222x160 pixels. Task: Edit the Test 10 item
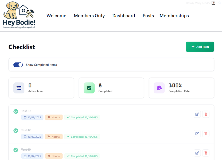(x=197, y=153)
